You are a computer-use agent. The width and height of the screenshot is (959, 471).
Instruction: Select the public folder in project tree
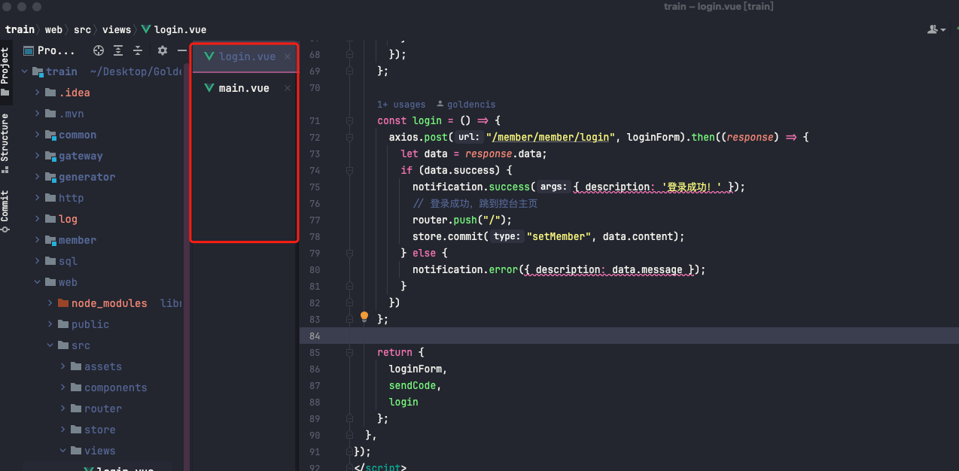click(x=90, y=324)
